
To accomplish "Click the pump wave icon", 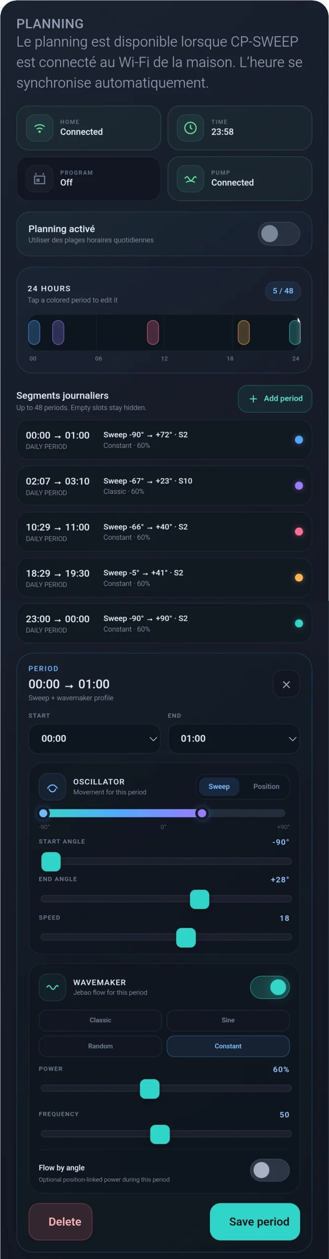I will pyautogui.click(x=190, y=179).
